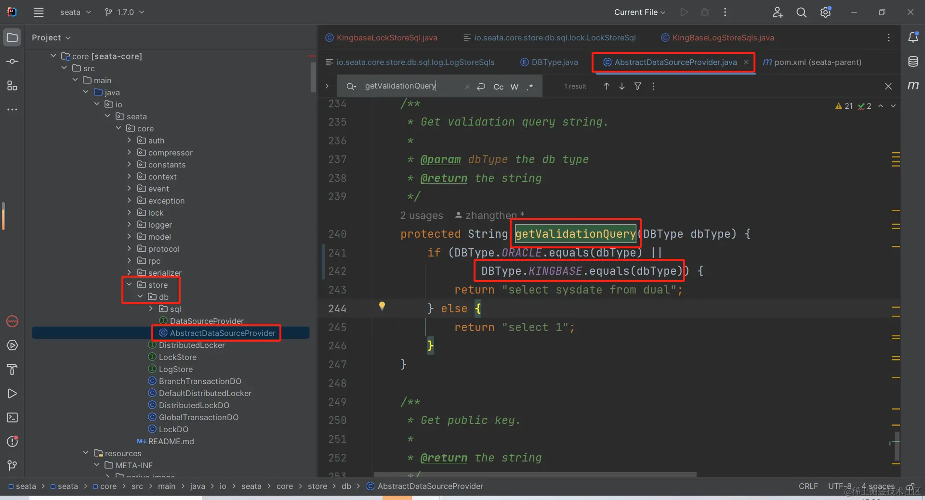Viewport: 925px width, 500px height.
Task: Switch to LockStoreSql service tab
Action: click(x=549, y=38)
